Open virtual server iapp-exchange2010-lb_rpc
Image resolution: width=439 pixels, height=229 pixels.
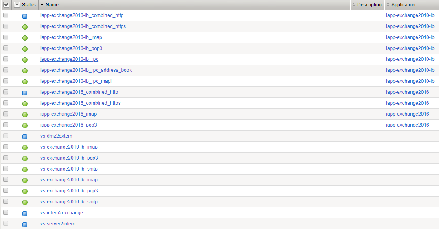[x=69, y=59]
